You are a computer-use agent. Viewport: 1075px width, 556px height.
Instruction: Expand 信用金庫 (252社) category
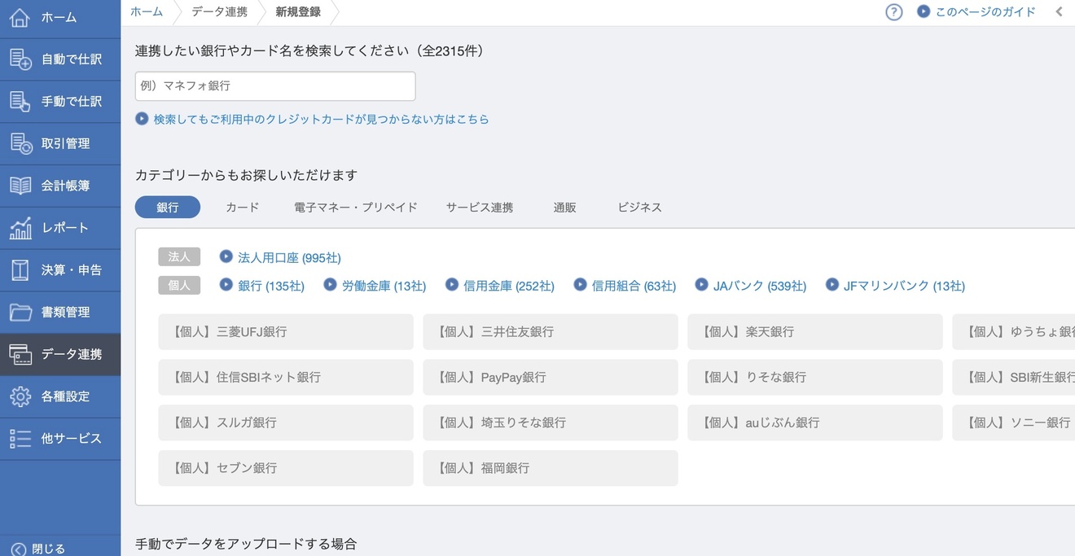[508, 285]
